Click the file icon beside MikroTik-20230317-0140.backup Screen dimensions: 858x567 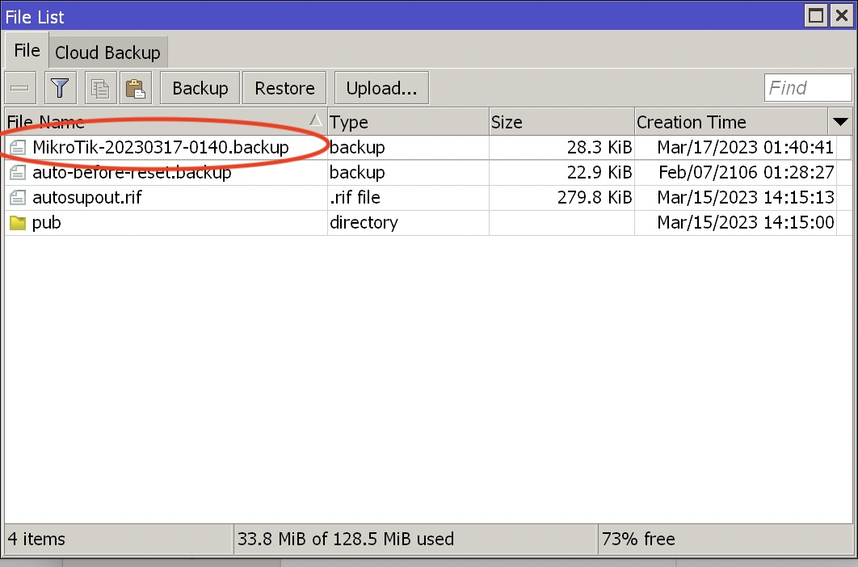[18, 147]
